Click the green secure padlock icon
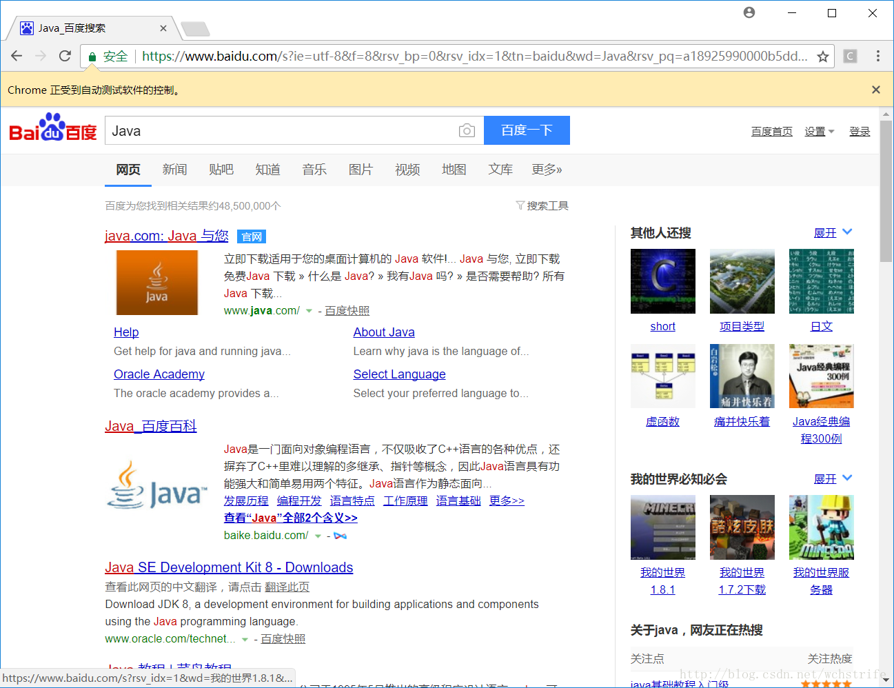 (92, 57)
